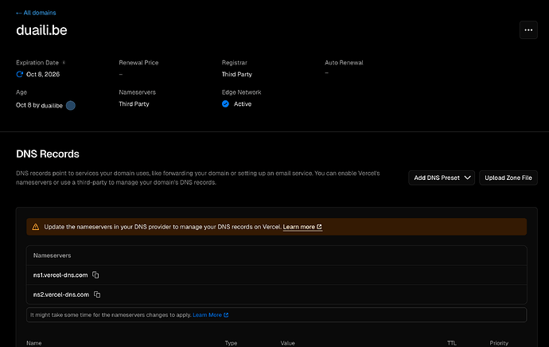The image size is (549, 347).
Task: Click the Third Party nameservers value
Action: coord(134,104)
